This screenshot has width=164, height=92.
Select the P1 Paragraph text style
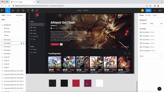pyautogui.click(x=147, y=51)
